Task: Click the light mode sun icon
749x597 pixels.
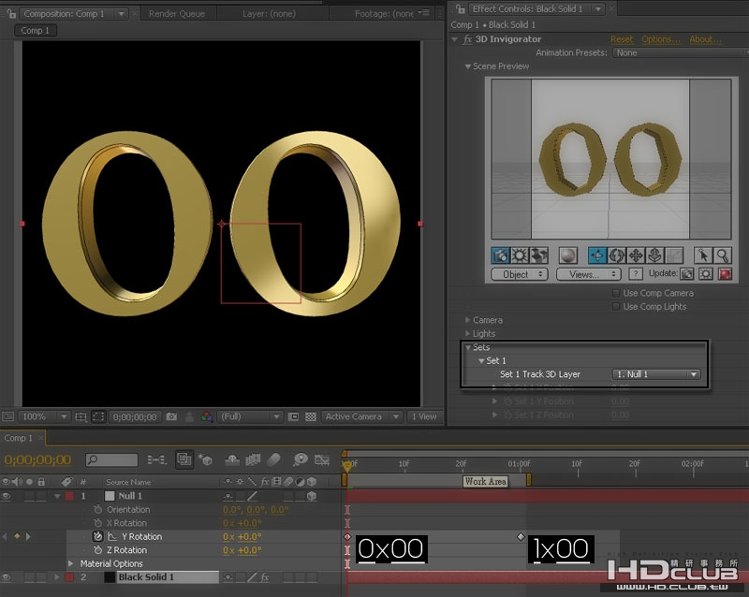Action: point(520,255)
